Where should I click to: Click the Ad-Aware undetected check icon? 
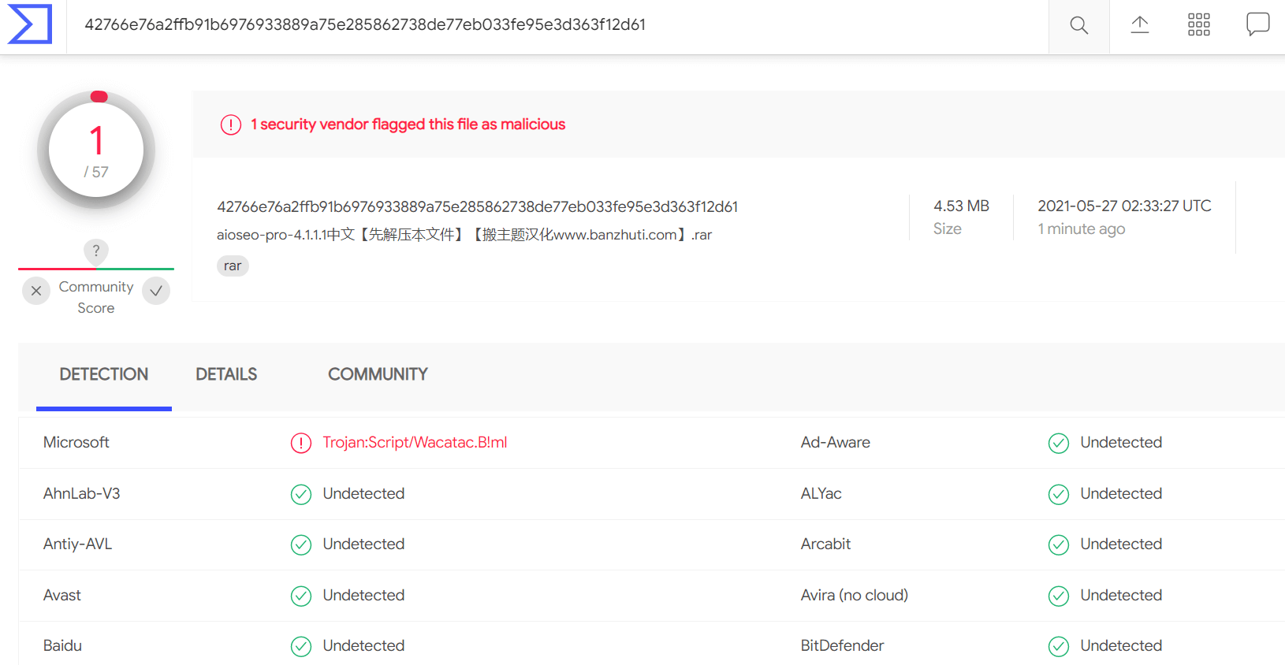[x=1059, y=443]
